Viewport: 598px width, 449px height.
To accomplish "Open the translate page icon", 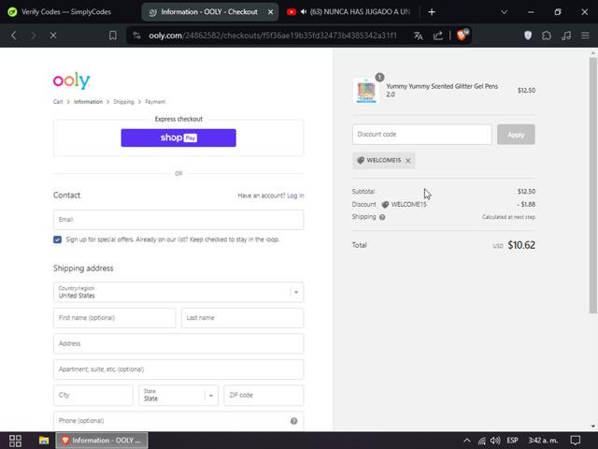I will pyautogui.click(x=418, y=36).
